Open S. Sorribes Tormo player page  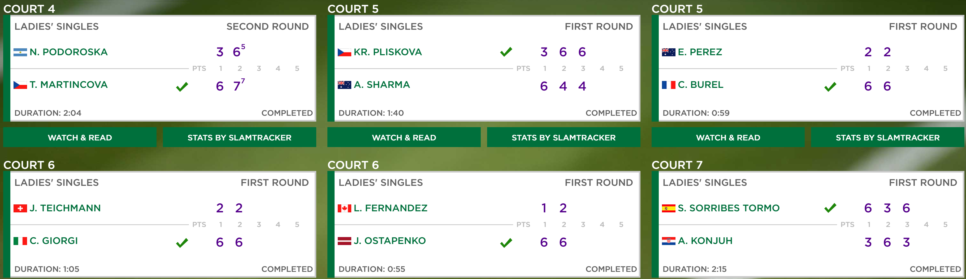click(x=728, y=208)
